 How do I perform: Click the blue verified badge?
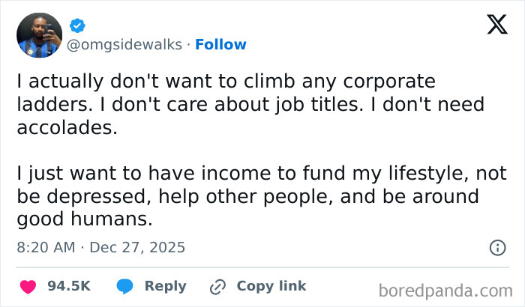pyautogui.click(x=76, y=25)
